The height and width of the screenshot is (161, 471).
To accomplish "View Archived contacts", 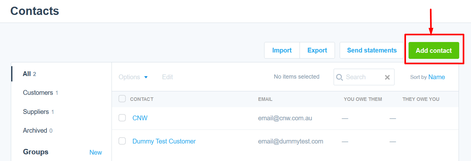I will click(x=35, y=130).
